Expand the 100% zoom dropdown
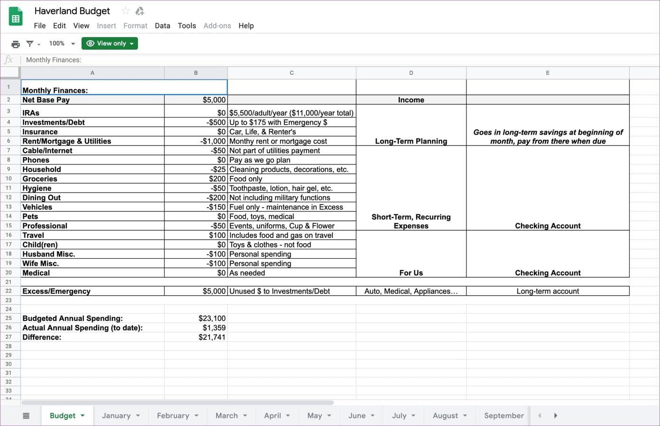The width and height of the screenshot is (660, 426). coord(62,43)
